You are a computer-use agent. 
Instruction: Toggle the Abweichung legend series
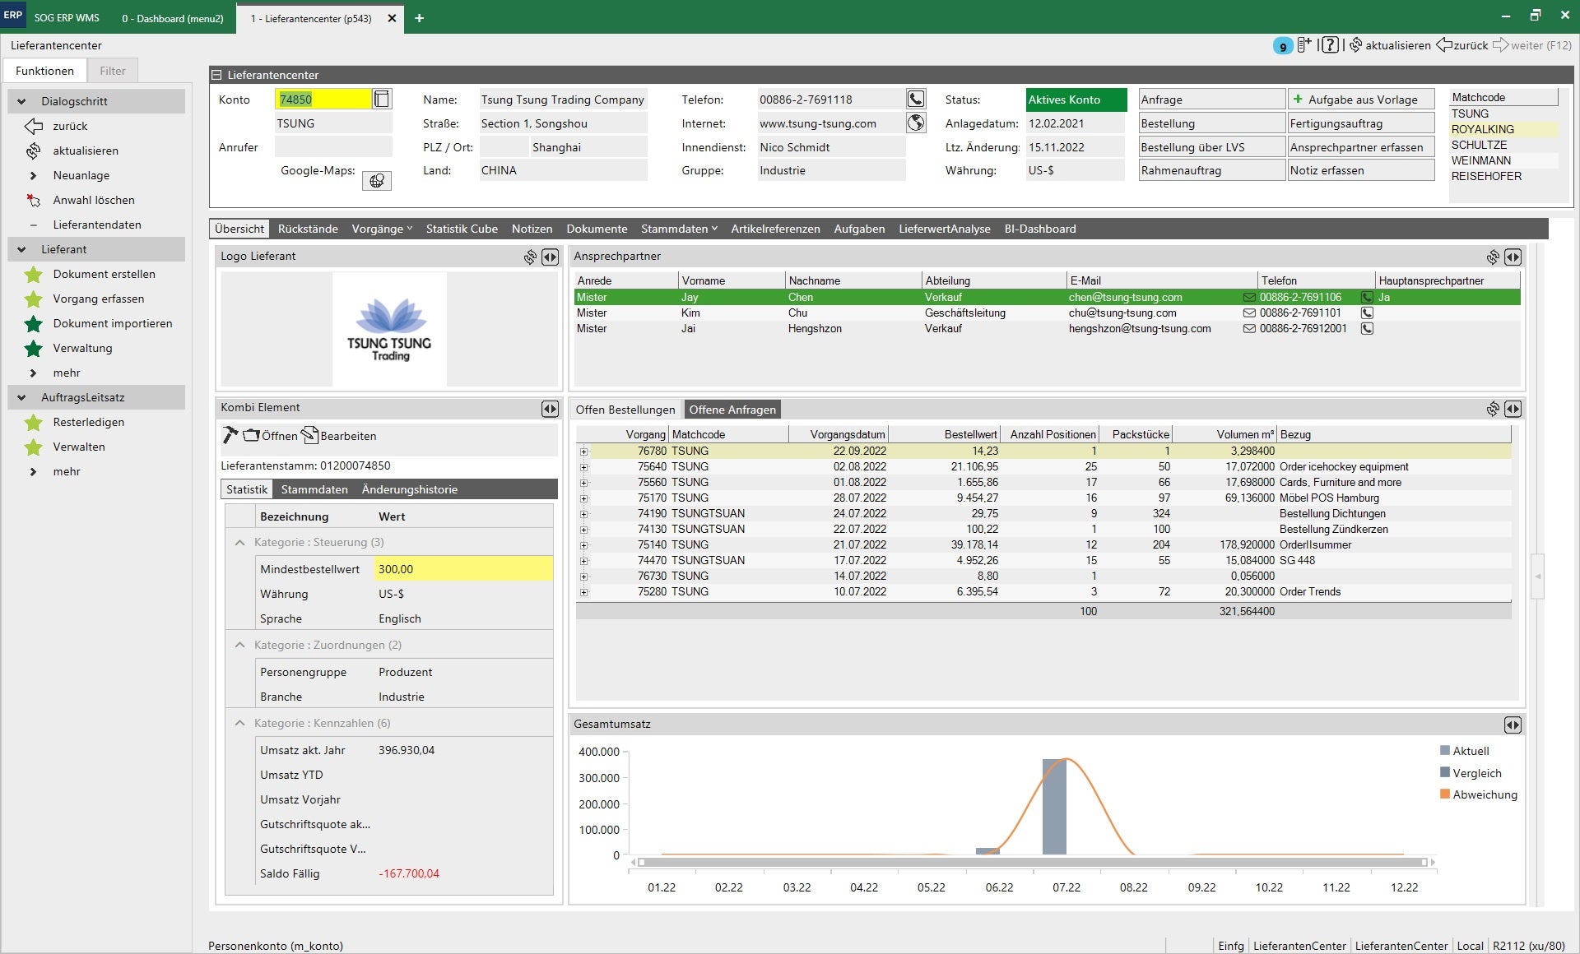point(1478,794)
